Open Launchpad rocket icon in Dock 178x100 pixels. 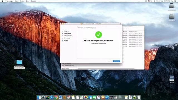coord(43,97)
